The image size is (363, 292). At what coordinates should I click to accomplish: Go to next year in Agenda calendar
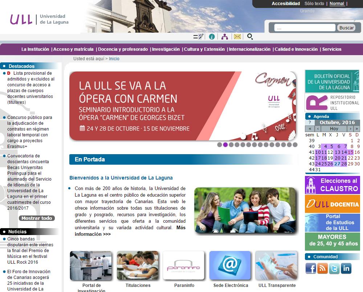(357, 129)
